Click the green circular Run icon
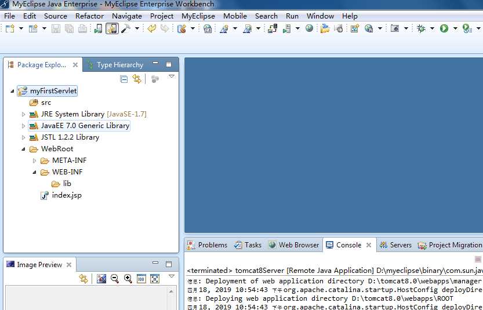 click(x=444, y=28)
